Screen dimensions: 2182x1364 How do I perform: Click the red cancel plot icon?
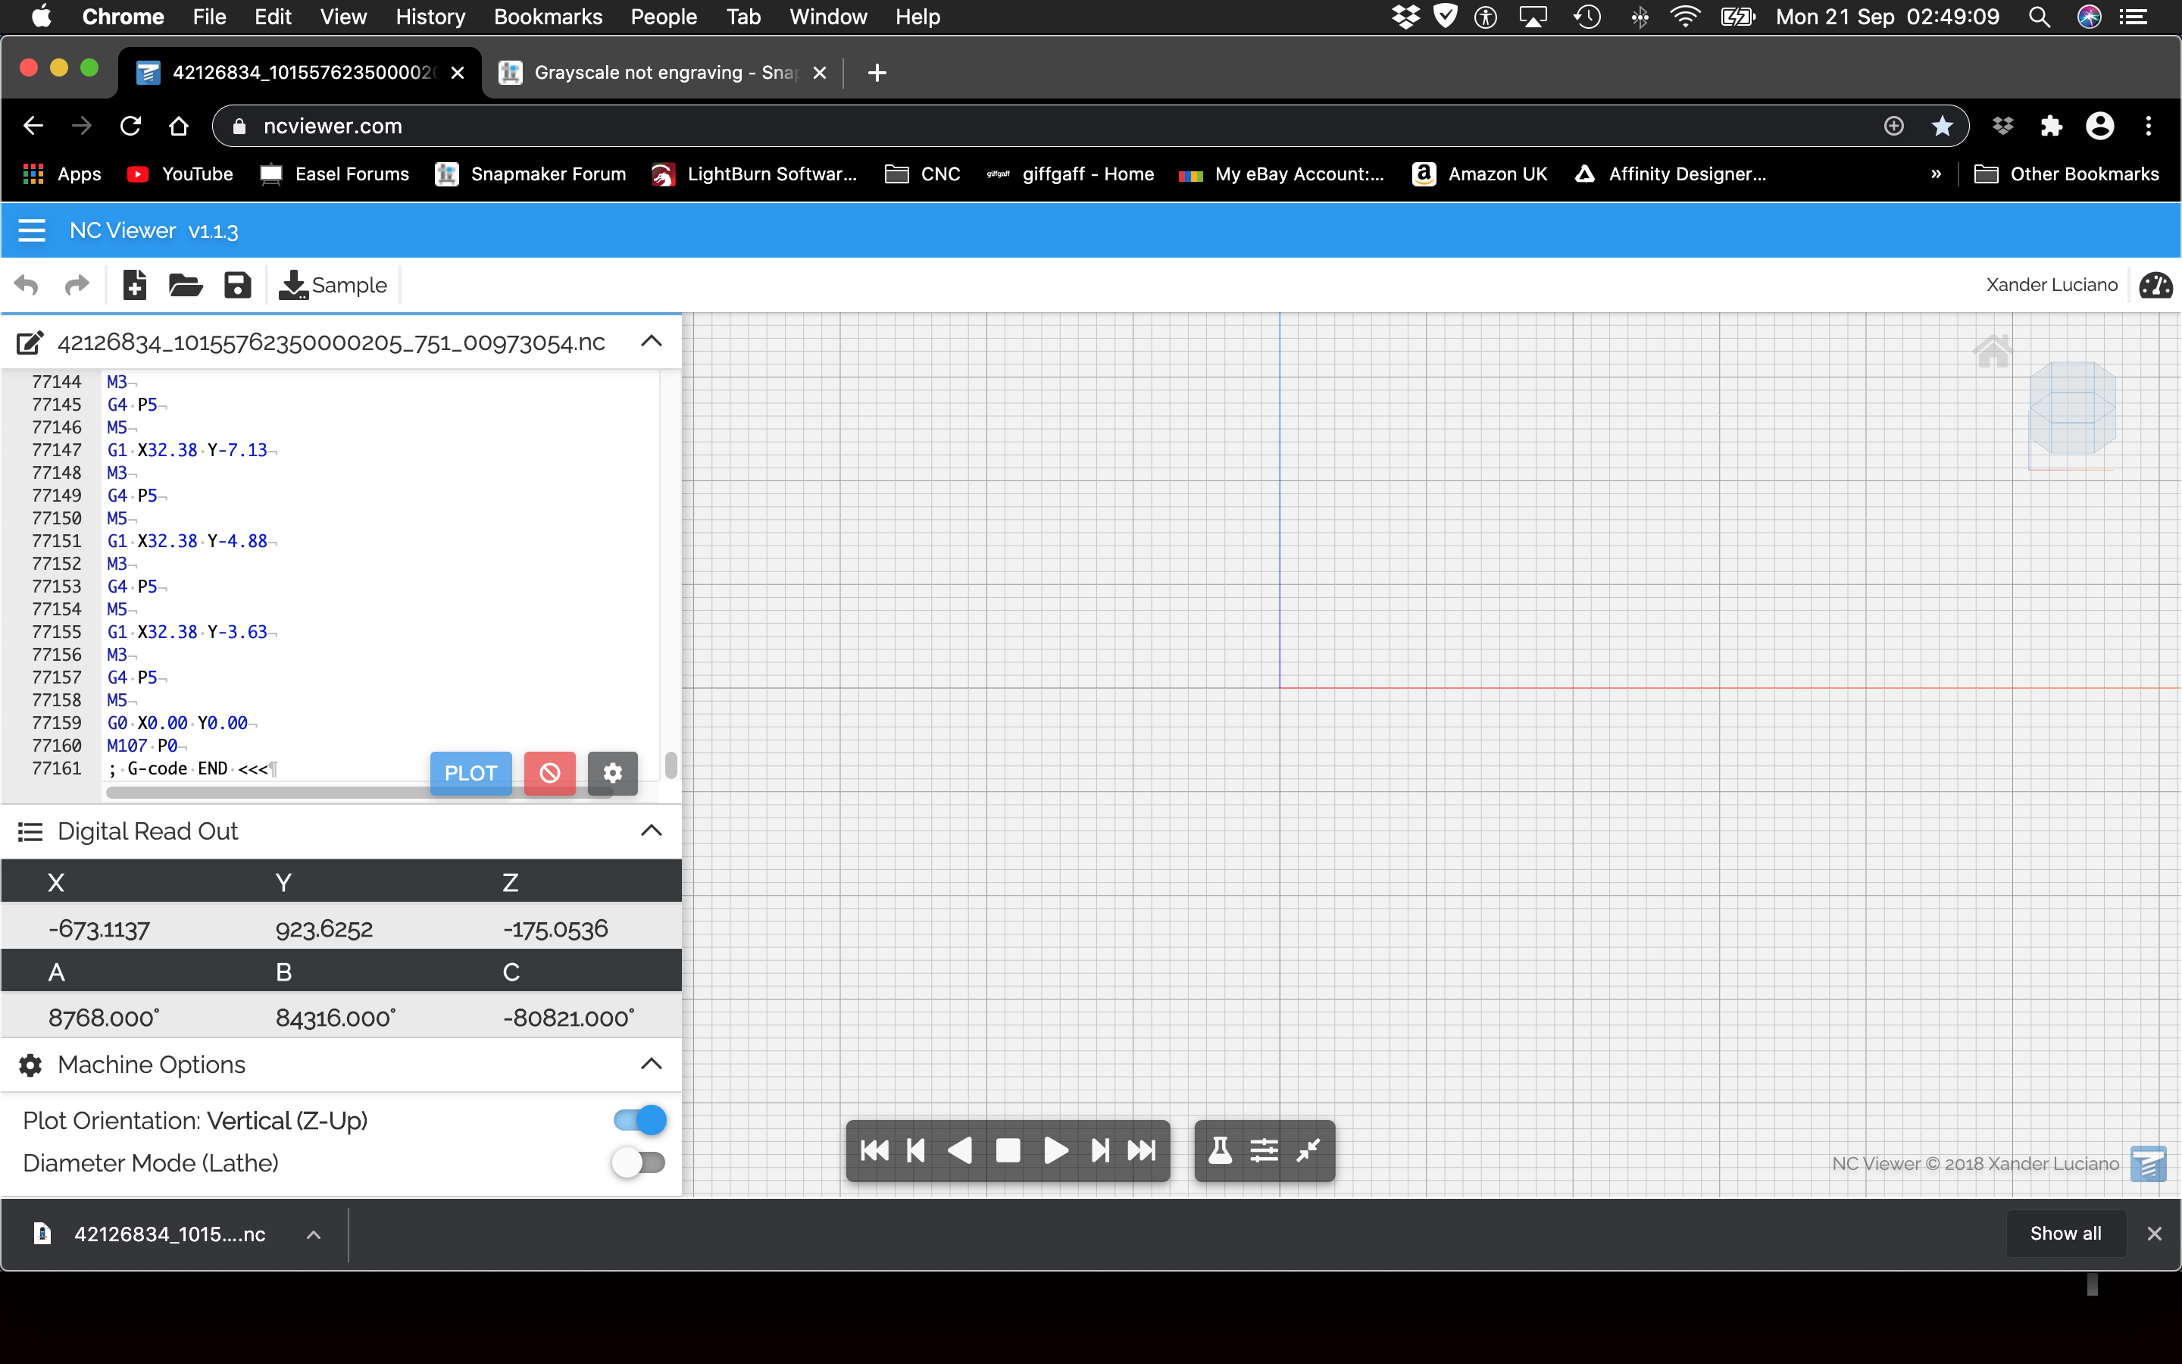(549, 773)
